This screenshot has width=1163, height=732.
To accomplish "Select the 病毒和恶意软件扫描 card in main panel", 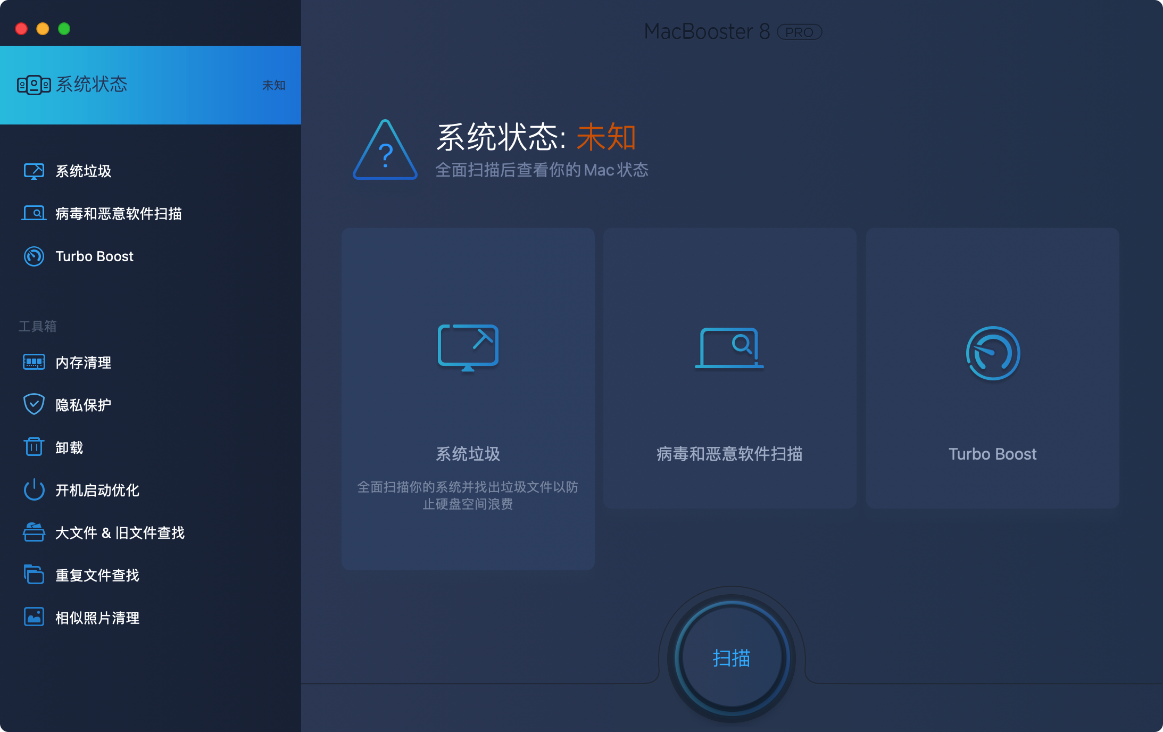I will (x=729, y=368).
